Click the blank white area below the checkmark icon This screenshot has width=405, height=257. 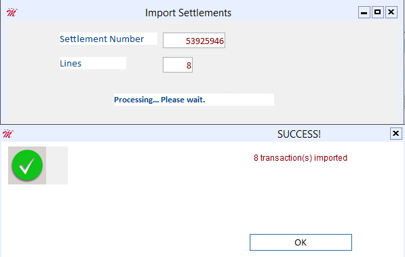[77, 217]
